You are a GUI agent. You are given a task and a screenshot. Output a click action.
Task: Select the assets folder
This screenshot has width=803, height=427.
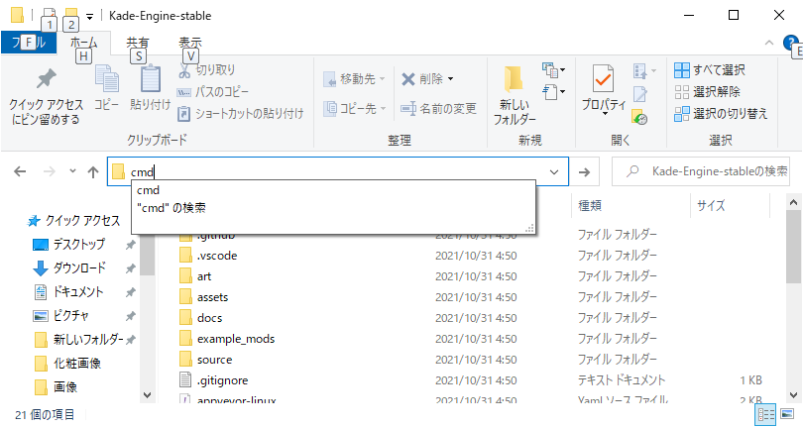[x=212, y=297]
